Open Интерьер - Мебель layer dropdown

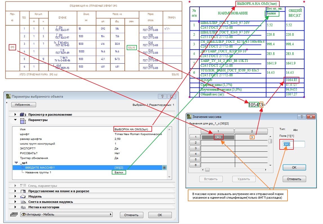(x=66, y=214)
